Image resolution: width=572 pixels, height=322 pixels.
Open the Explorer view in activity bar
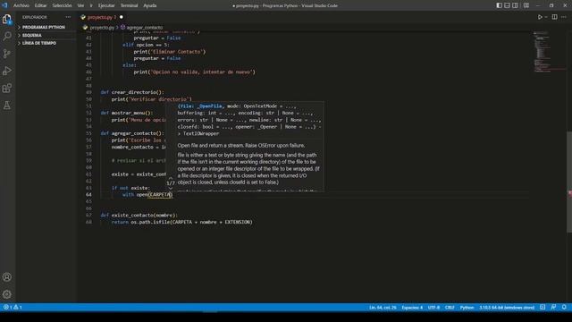coord(7,19)
